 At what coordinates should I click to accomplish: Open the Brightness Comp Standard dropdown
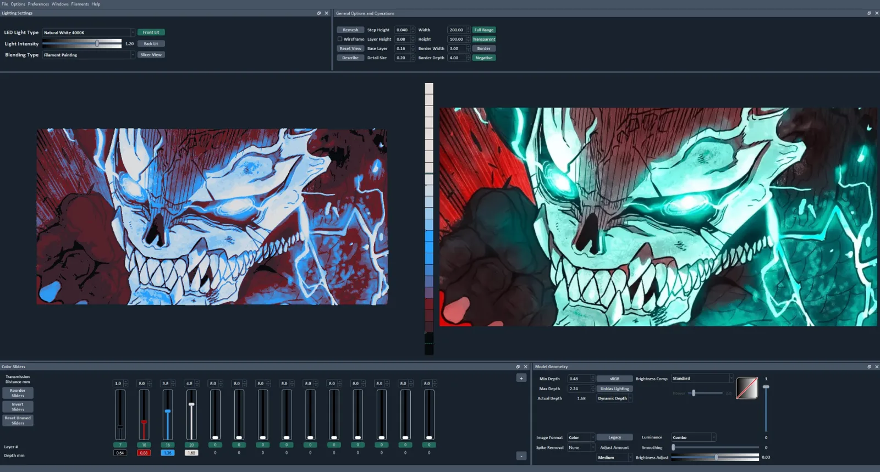(x=702, y=379)
